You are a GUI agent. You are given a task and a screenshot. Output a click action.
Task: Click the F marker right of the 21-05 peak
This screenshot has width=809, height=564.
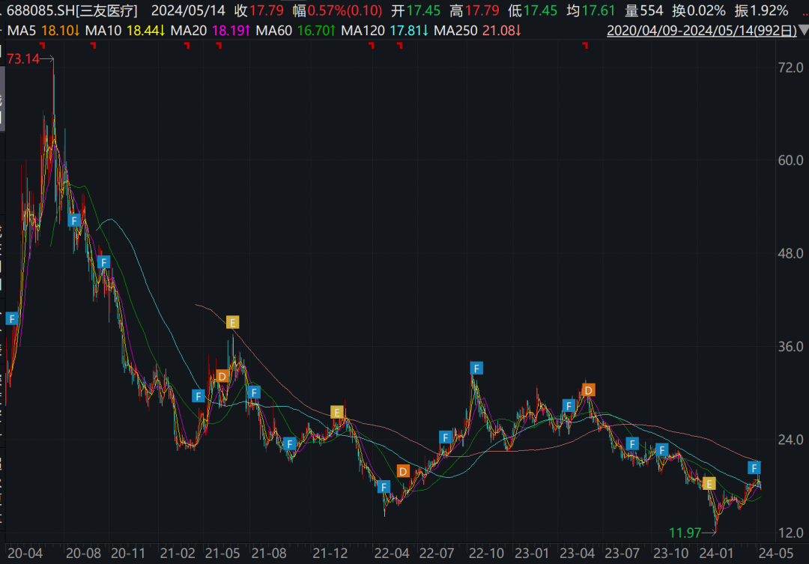coord(253,392)
